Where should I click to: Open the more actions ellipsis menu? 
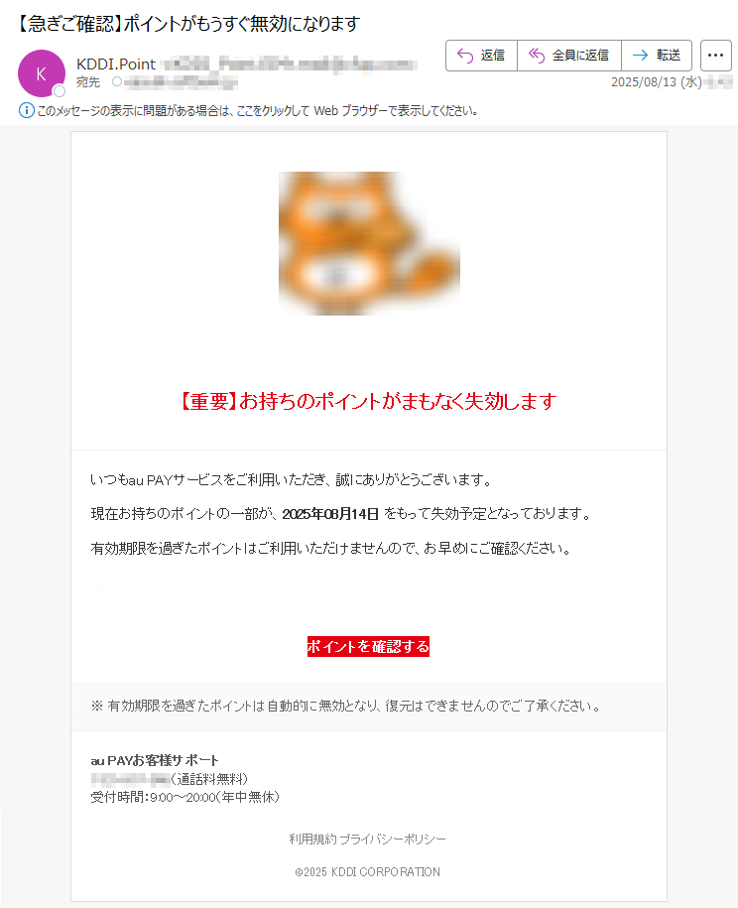pyautogui.click(x=716, y=56)
